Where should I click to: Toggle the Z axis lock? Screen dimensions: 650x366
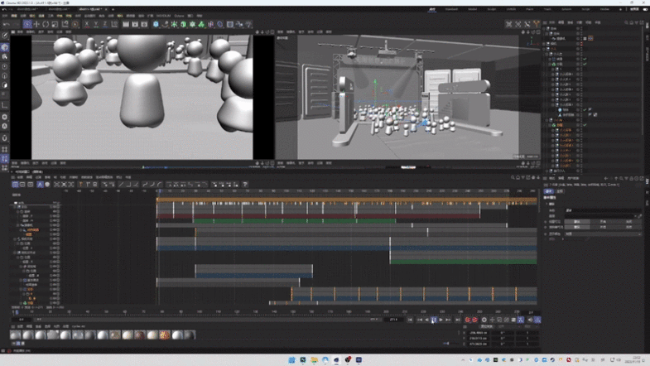coord(105,24)
